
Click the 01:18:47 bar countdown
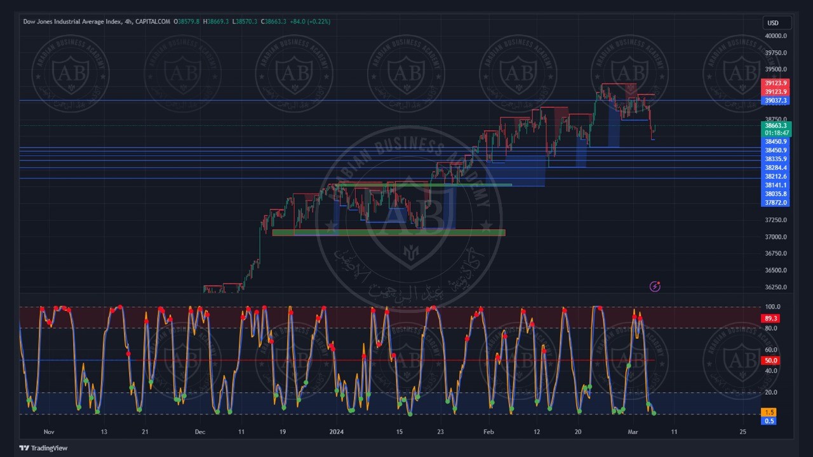click(776, 133)
